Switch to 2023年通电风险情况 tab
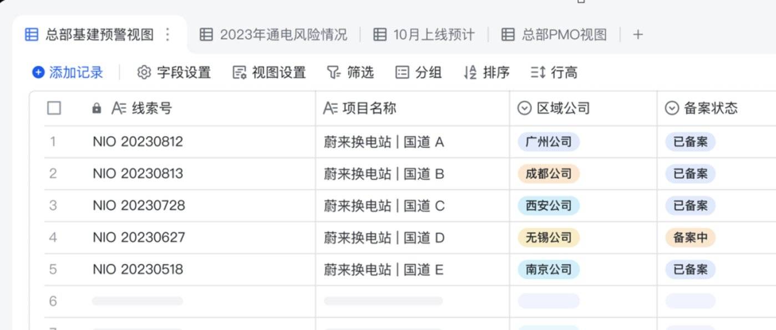This screenshot has height=330, width=776. [273, 35]
